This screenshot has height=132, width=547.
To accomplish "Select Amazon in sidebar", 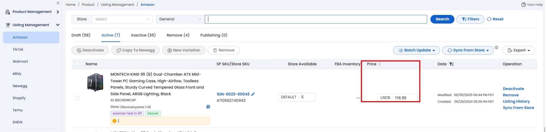I will 31,37.
